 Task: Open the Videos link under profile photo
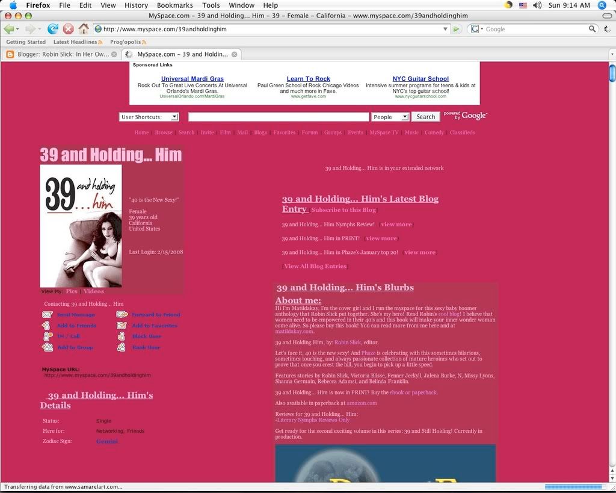(x=93, y=291)
